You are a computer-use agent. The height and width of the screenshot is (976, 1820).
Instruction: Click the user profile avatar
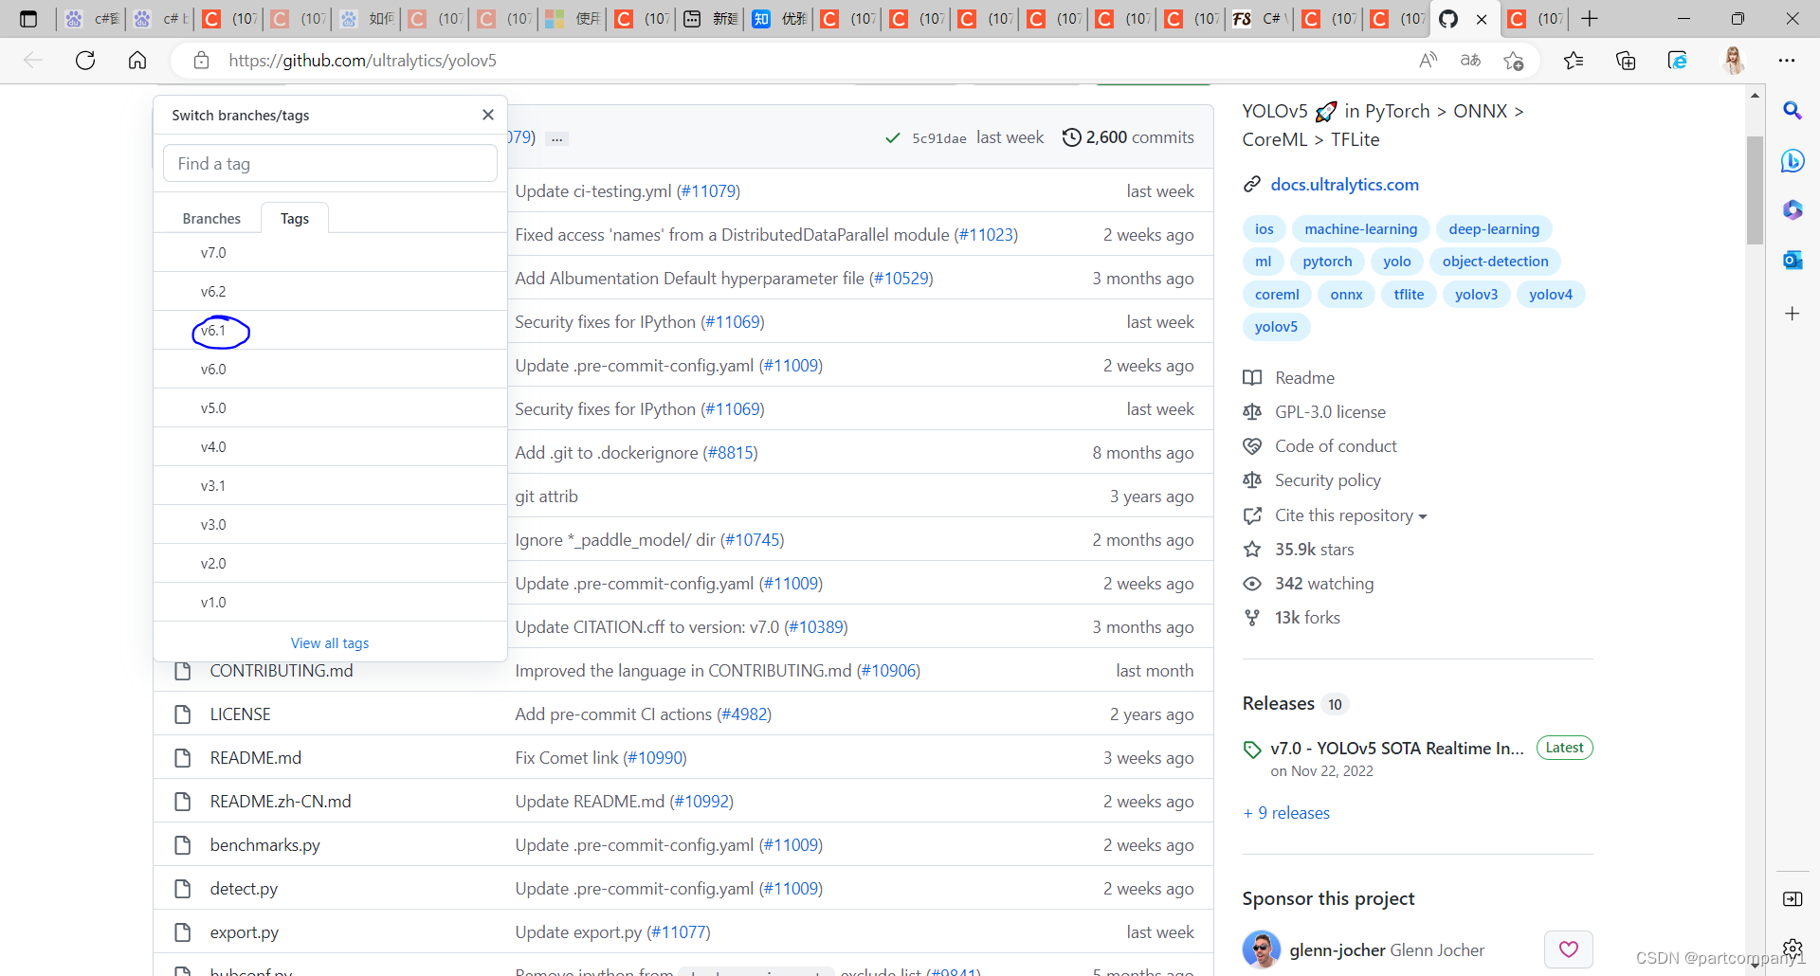pos(1734,61)
